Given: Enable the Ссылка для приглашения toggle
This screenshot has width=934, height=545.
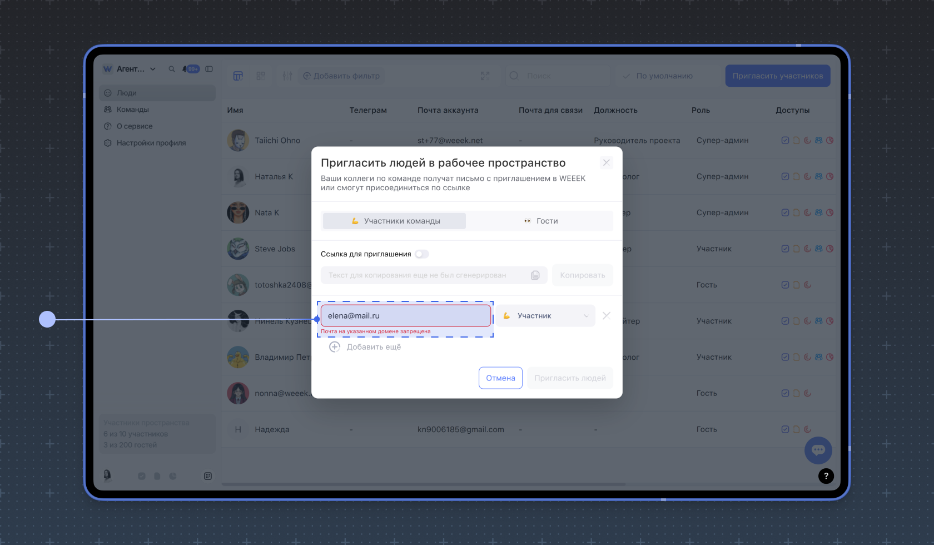Looking at the screenshot, I should click(422, 254).
